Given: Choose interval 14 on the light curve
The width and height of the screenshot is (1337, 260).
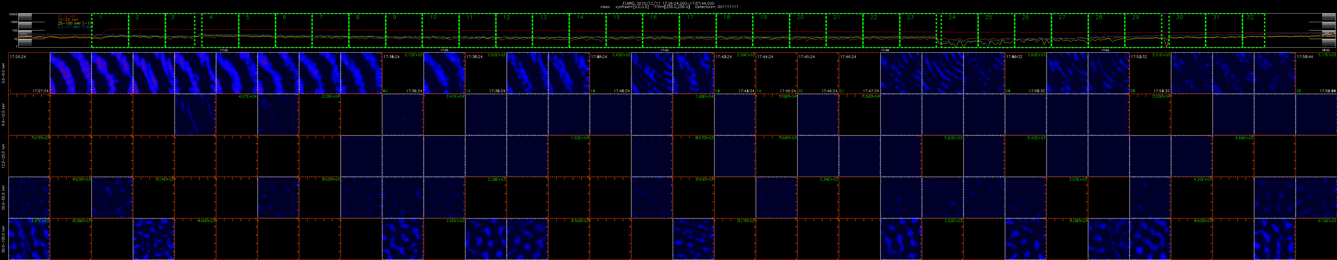Looking at the screenshot, I should (588, 31).
